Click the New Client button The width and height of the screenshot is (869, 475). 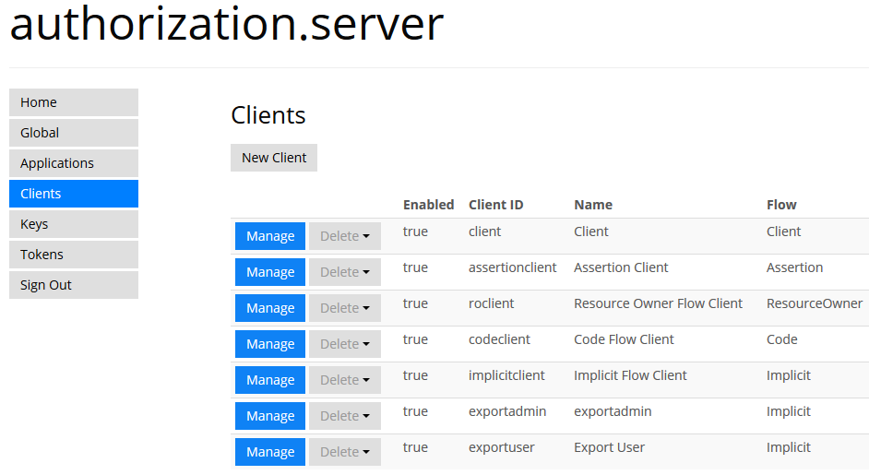click(x=274, y=158)
